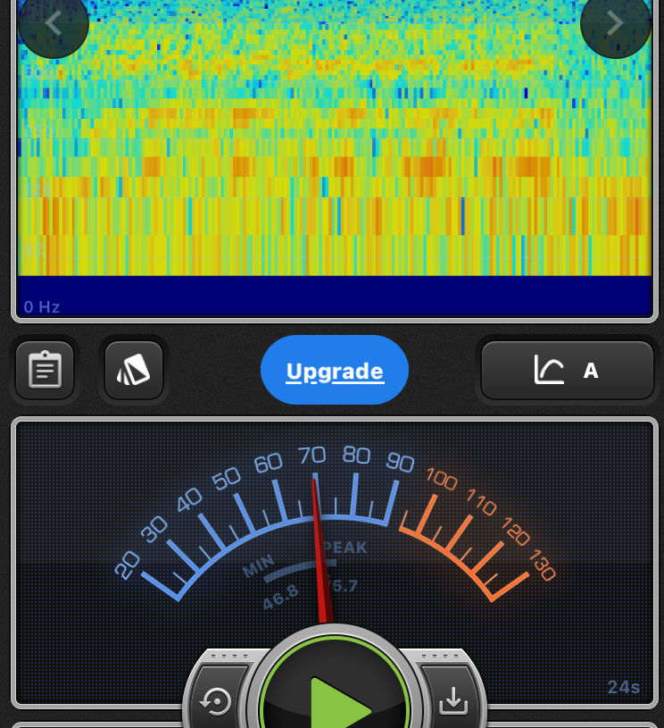
Task: Tap the 24s elapsed time indicator
Action: click(x=624, y=687)
